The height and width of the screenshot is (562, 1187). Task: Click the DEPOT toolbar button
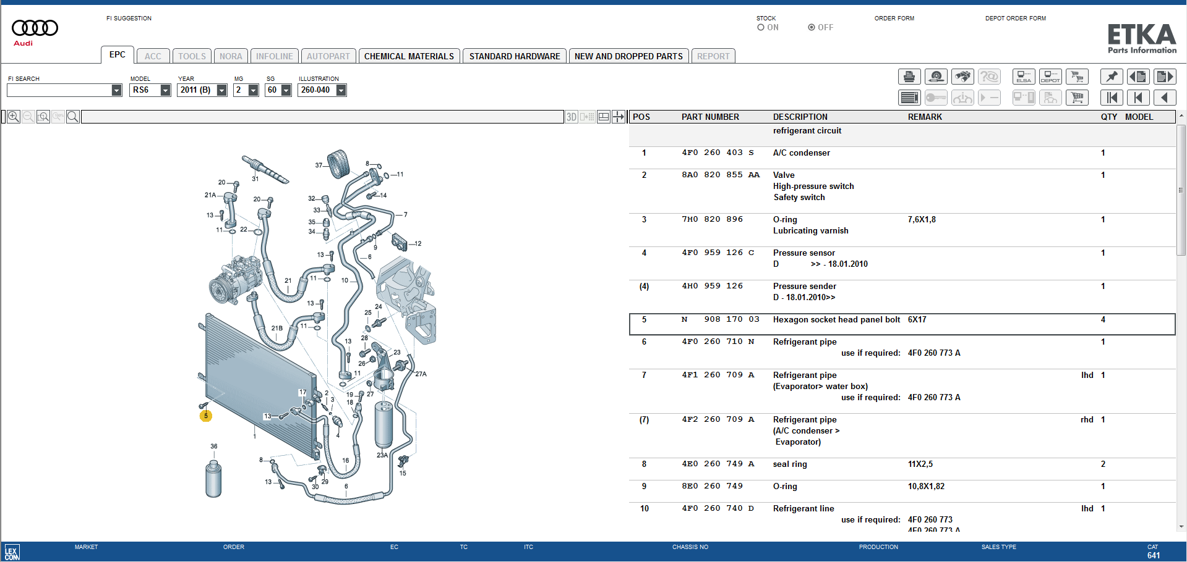pos(1050,77)
